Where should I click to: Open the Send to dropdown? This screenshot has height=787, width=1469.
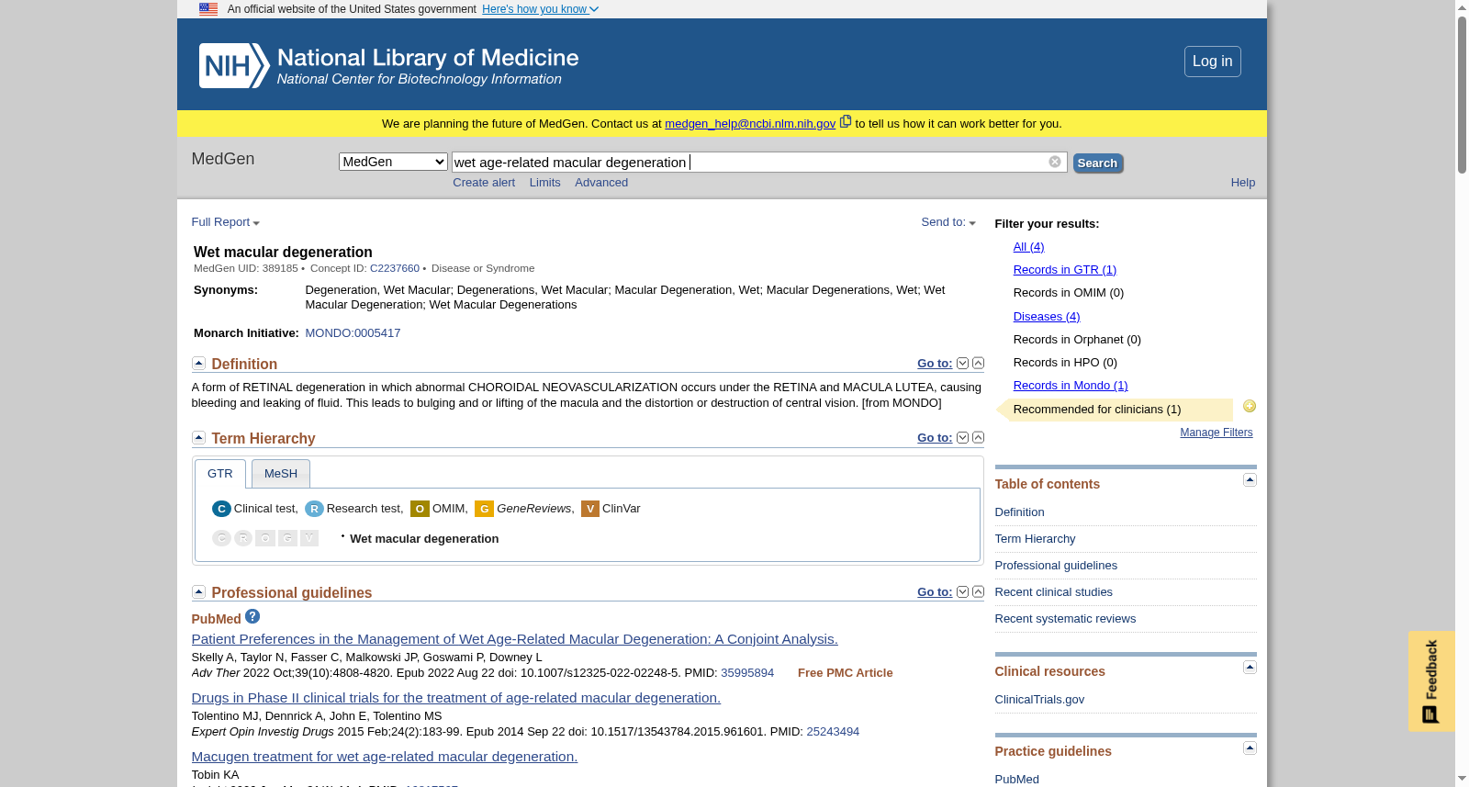click(948, 222)
